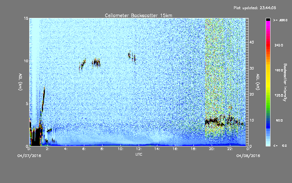Image resolution: width=292 pixels, height=183 pixels.
Task: Click the magenta band of the colorbar
Action: 268,23
